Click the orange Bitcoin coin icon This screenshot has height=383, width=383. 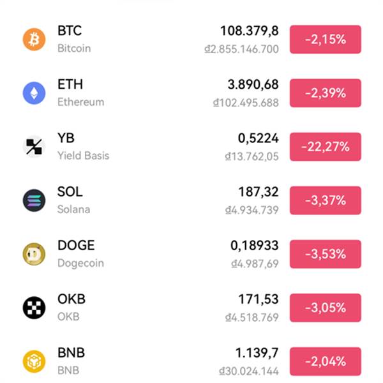34,40
